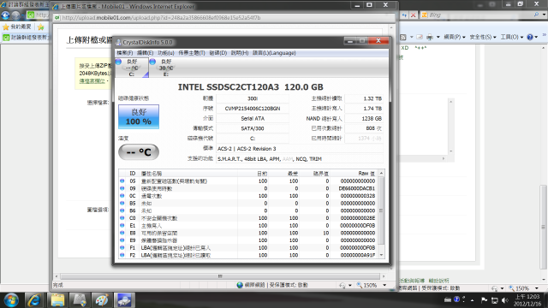Open the 說明(H) menu in CrystalDiskInfo

[x=240, y=53]
